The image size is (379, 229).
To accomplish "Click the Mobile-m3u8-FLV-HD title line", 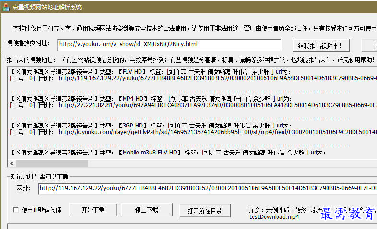I will point(168,153).
